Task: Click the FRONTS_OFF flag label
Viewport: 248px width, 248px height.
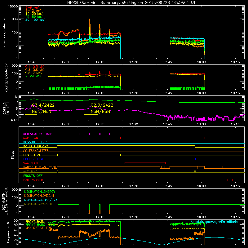Action: [x=33, y=176]
